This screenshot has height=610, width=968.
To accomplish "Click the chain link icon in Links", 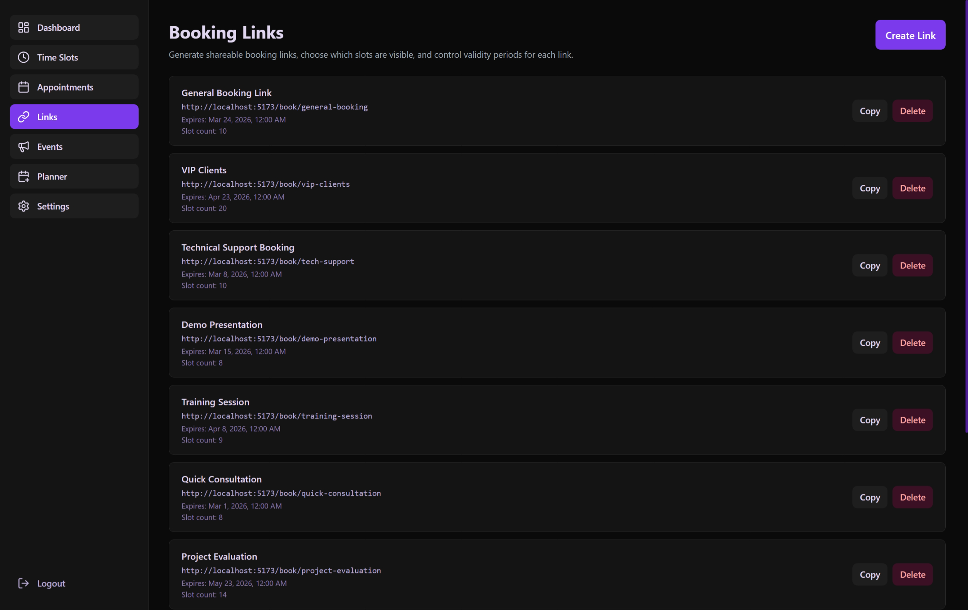I will pos(24,117).
